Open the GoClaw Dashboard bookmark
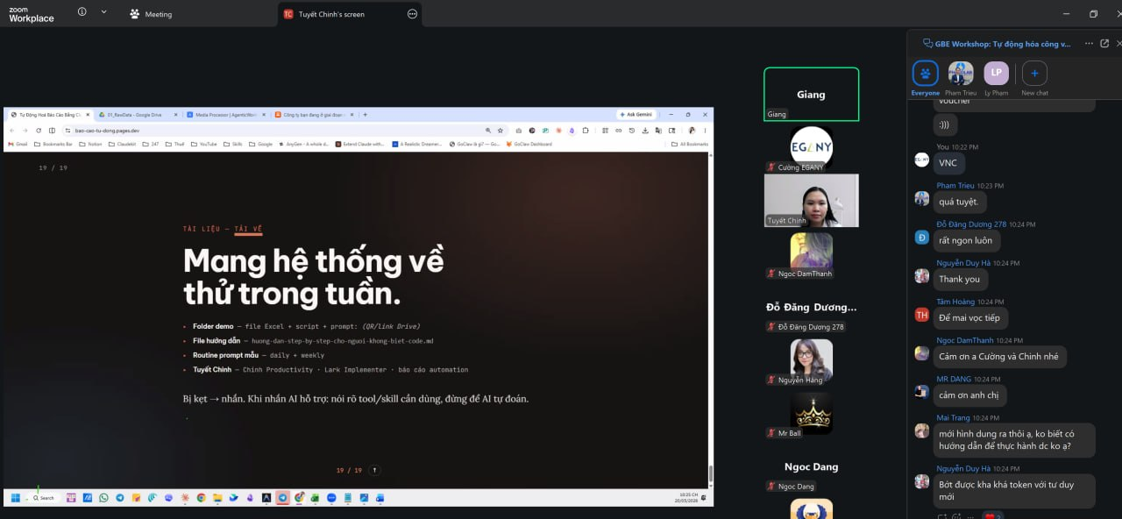The height and width of the screenshot is (519, 1122). tap(529, 144)
